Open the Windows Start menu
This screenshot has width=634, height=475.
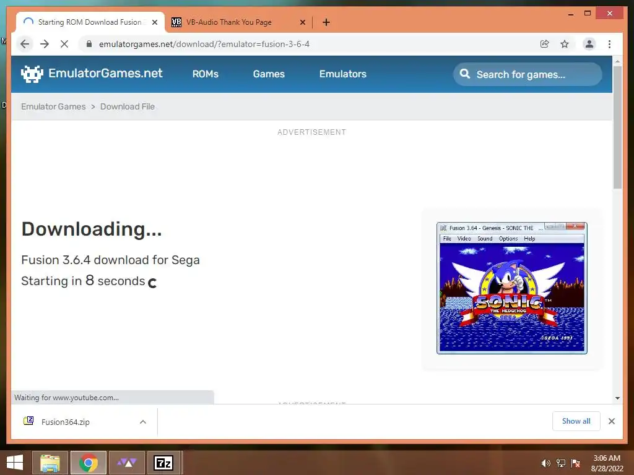(x=15, y=463)
